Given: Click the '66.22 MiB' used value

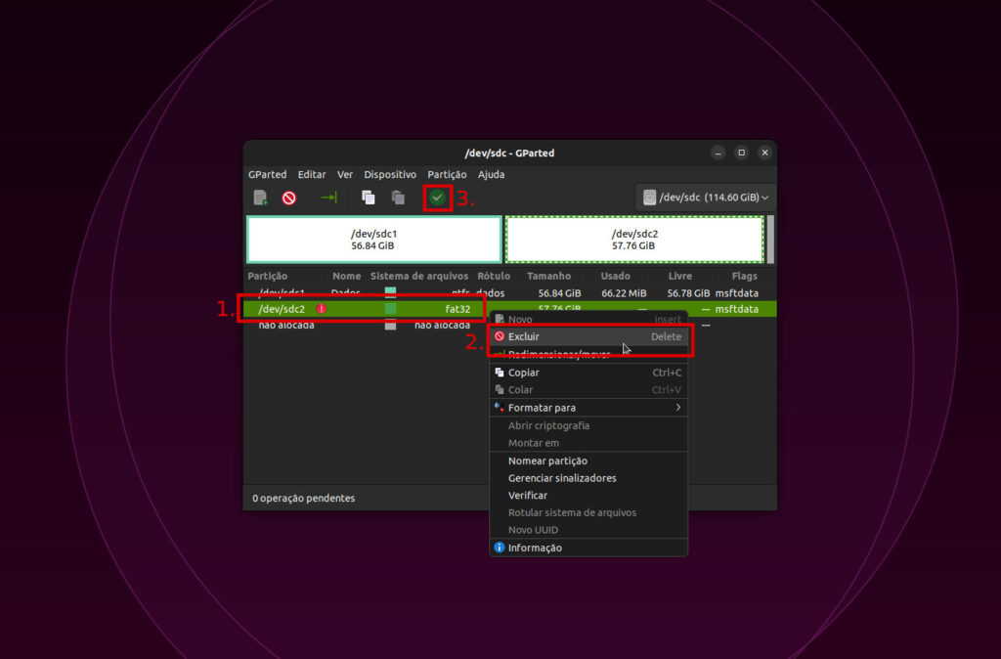Looking at the screenshot, I should point(624,293).
